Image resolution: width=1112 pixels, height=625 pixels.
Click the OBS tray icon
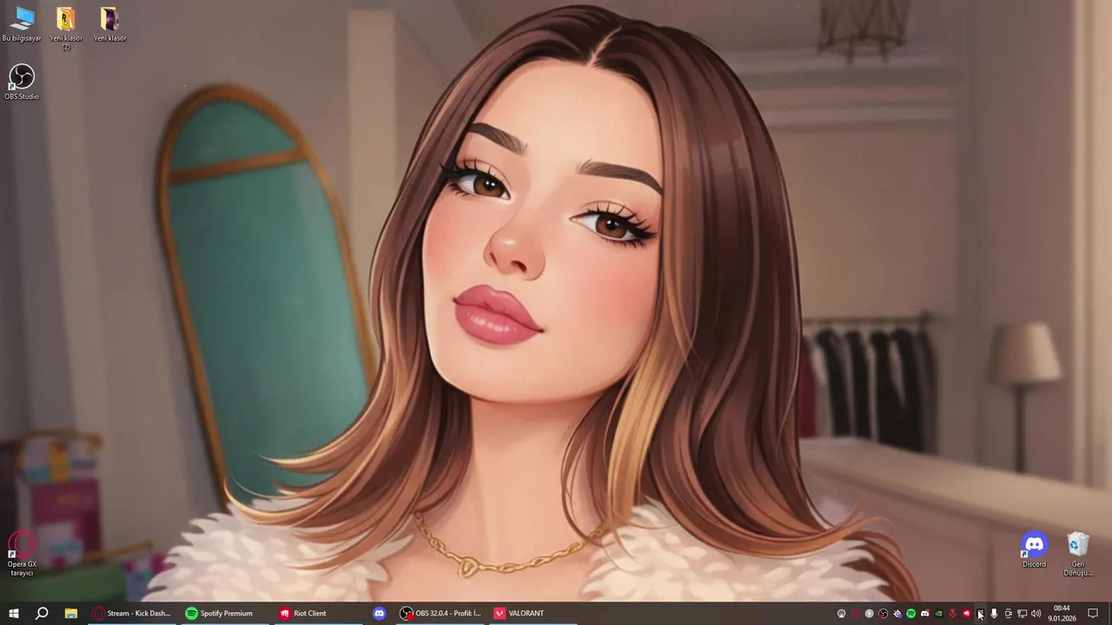tap(883, 614)
